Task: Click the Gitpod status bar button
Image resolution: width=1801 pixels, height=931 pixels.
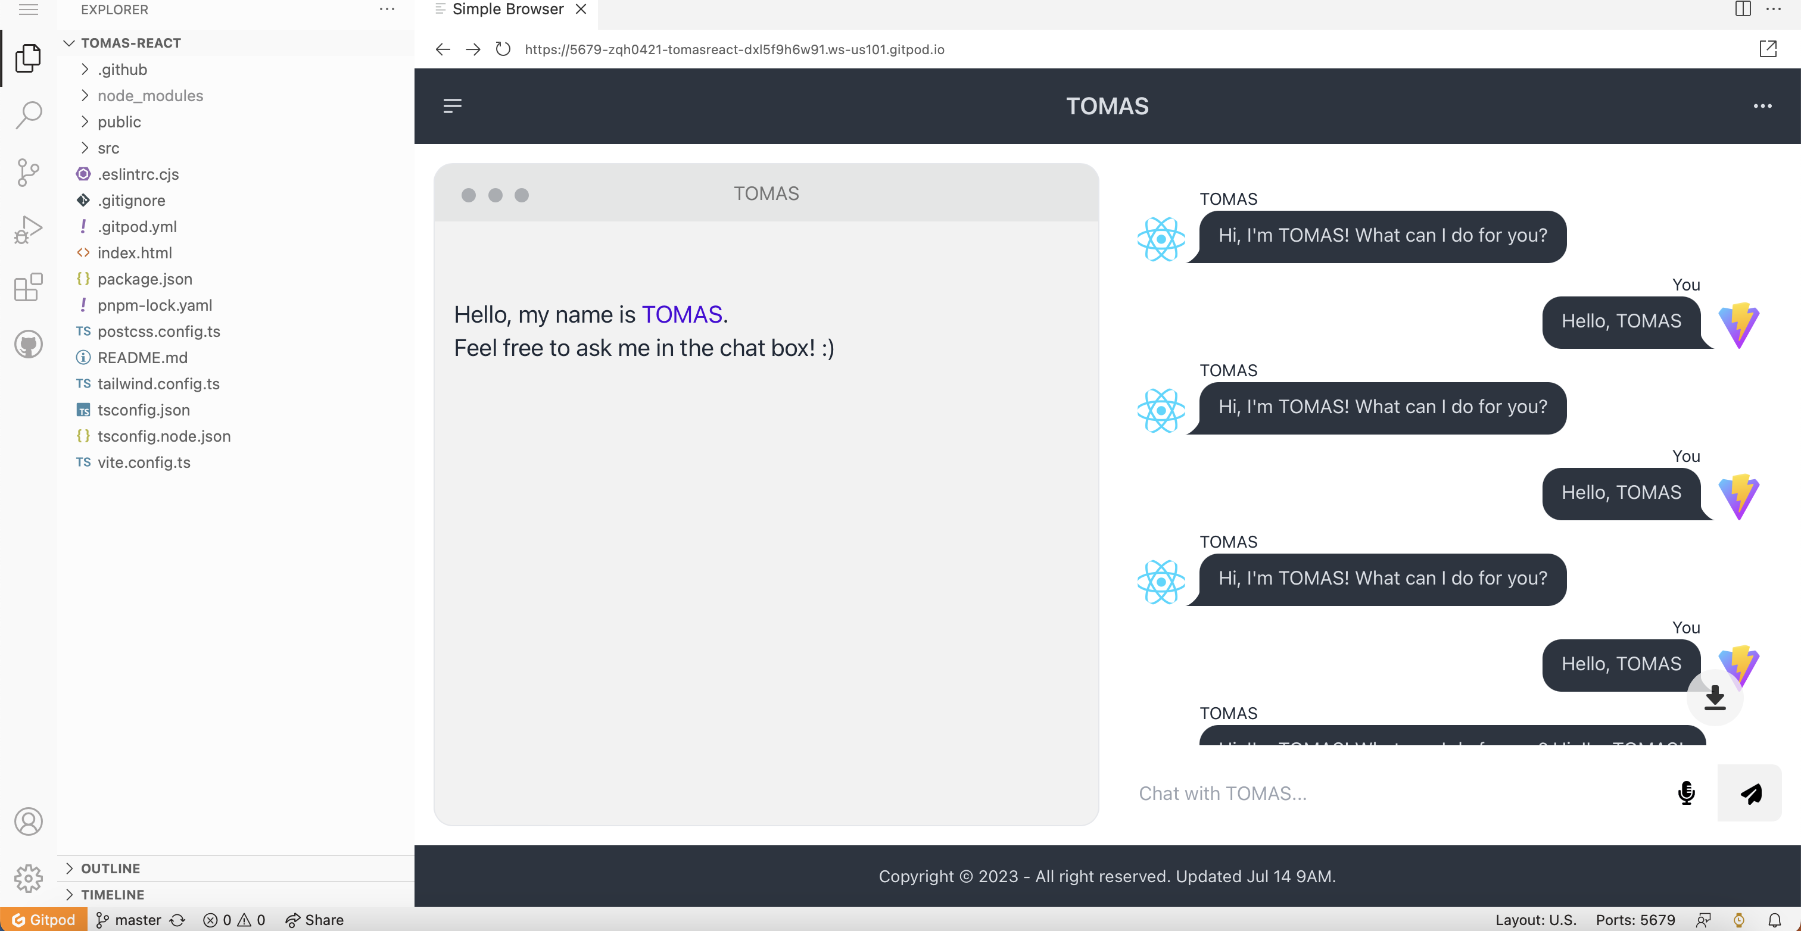Action: point(44,920)
